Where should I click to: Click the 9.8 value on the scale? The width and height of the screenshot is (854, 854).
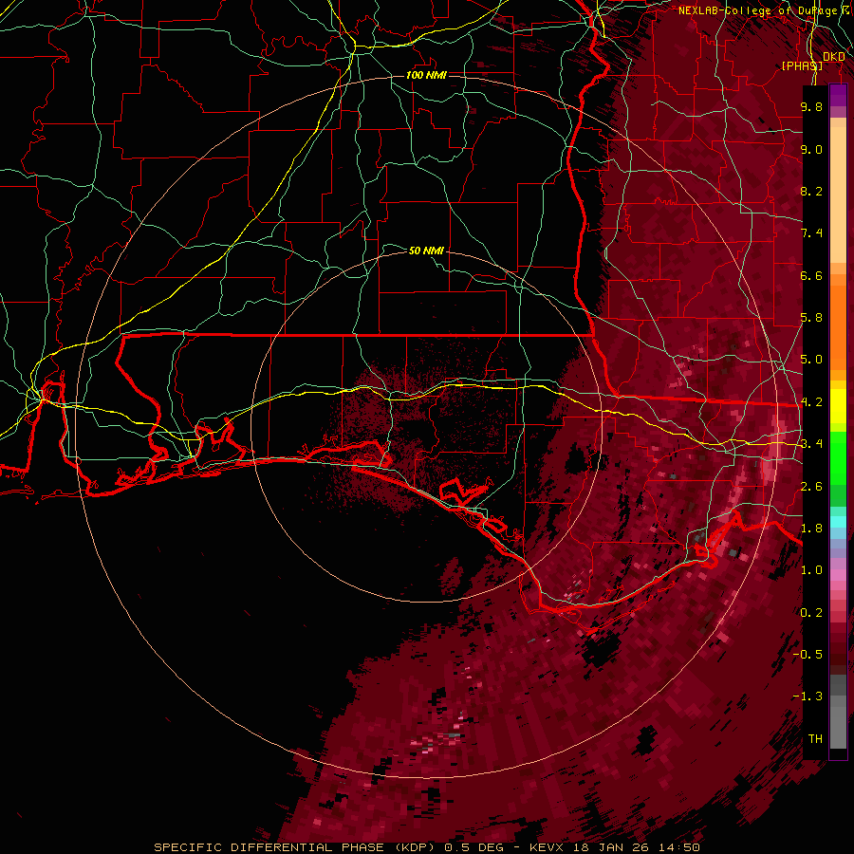811,106
